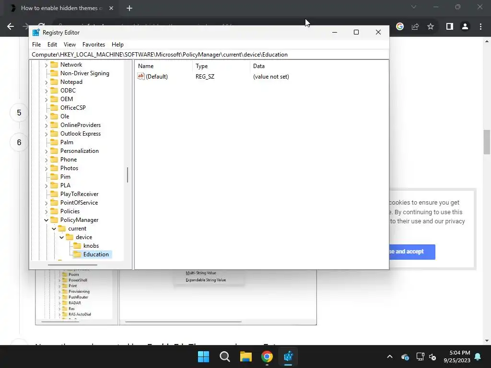Select the PLA folder icon

pos(55,185)
